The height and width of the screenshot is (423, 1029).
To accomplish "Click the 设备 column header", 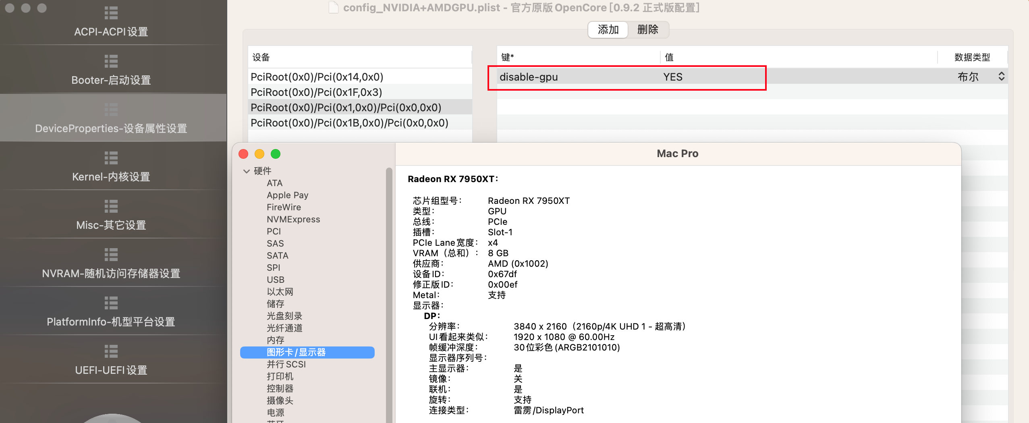I will (x=360, y=57).
